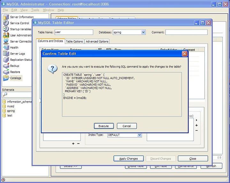The image size is (230, 183).
Task: Select the Server Connections monitor icon
Action: point(6,41)
